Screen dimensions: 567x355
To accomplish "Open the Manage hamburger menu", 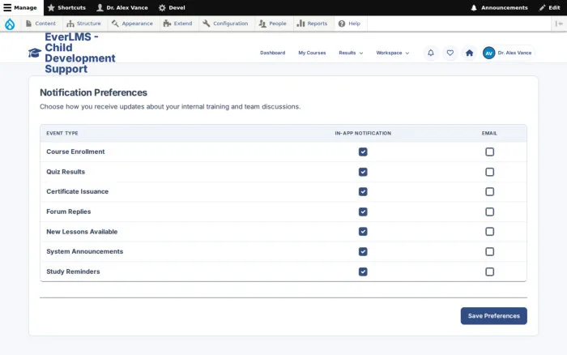I will pyautogui.click(x=20, y=7).
